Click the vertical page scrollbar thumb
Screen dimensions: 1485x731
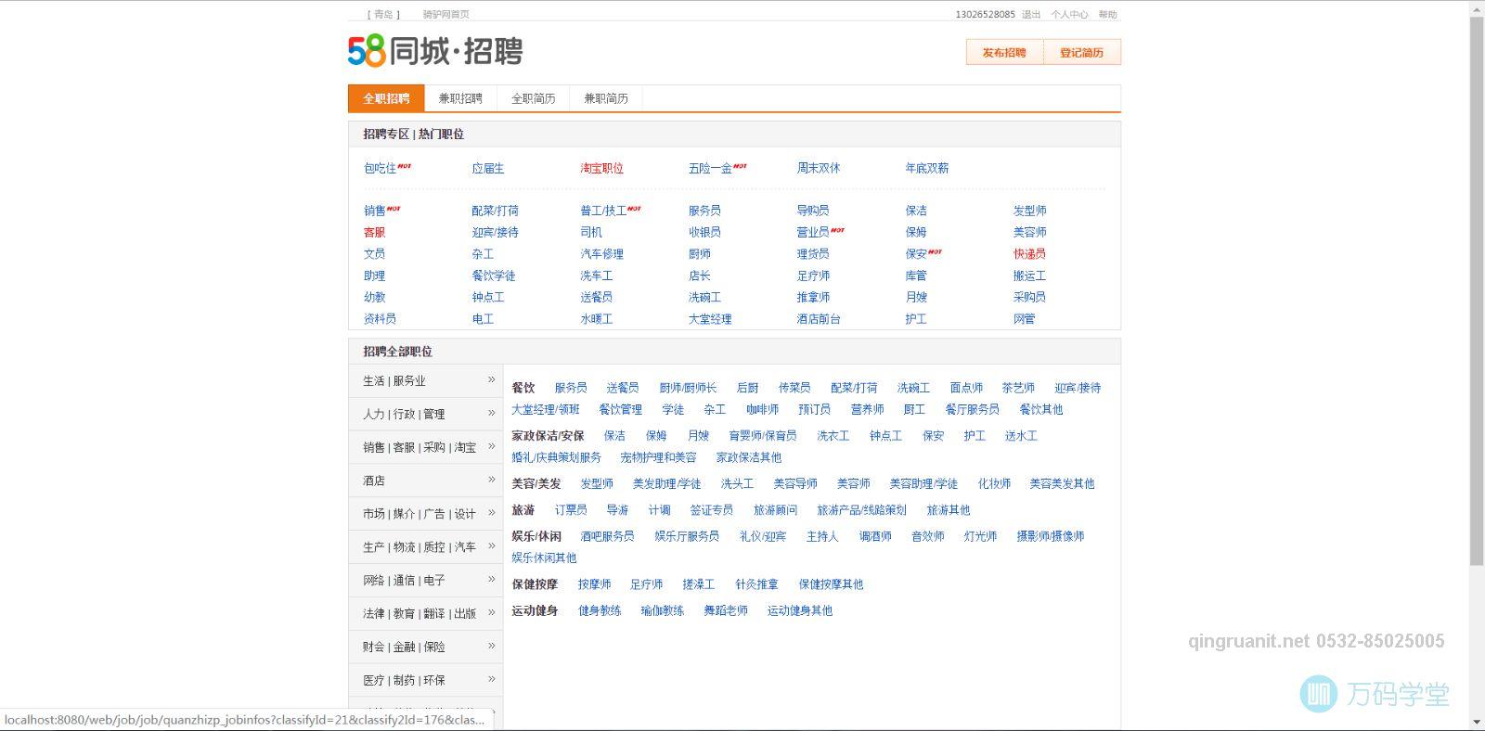(1477, 290)
